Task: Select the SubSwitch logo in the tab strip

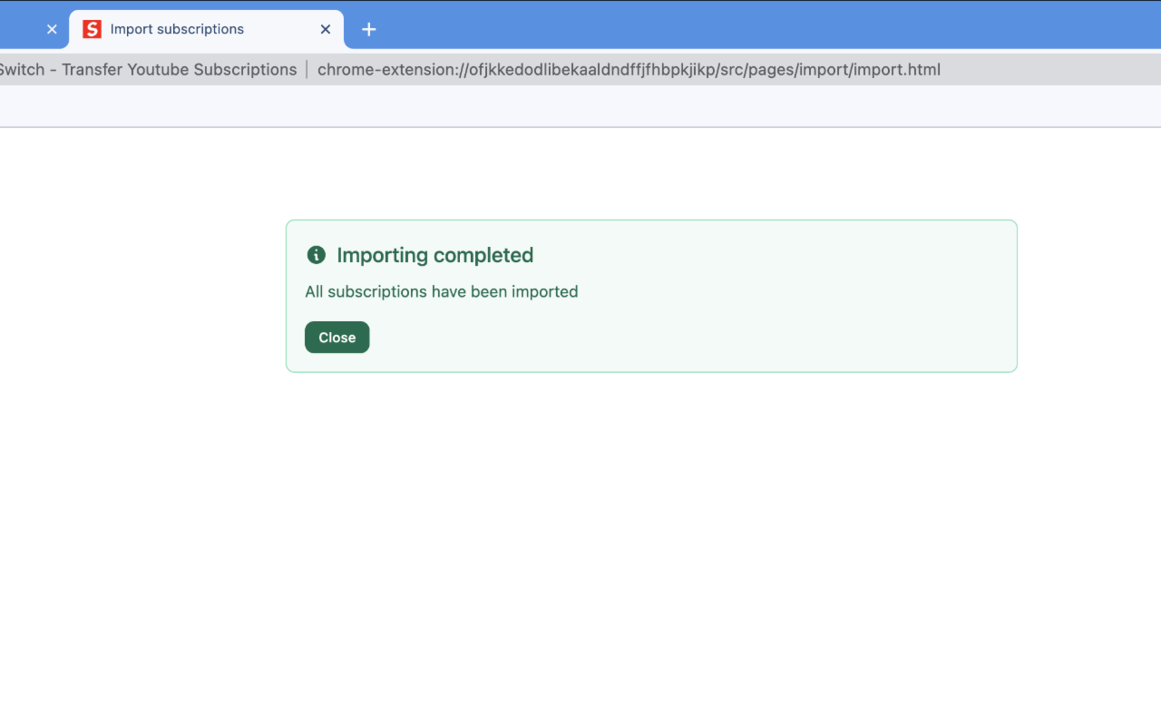Action: [x=92, y=28]
